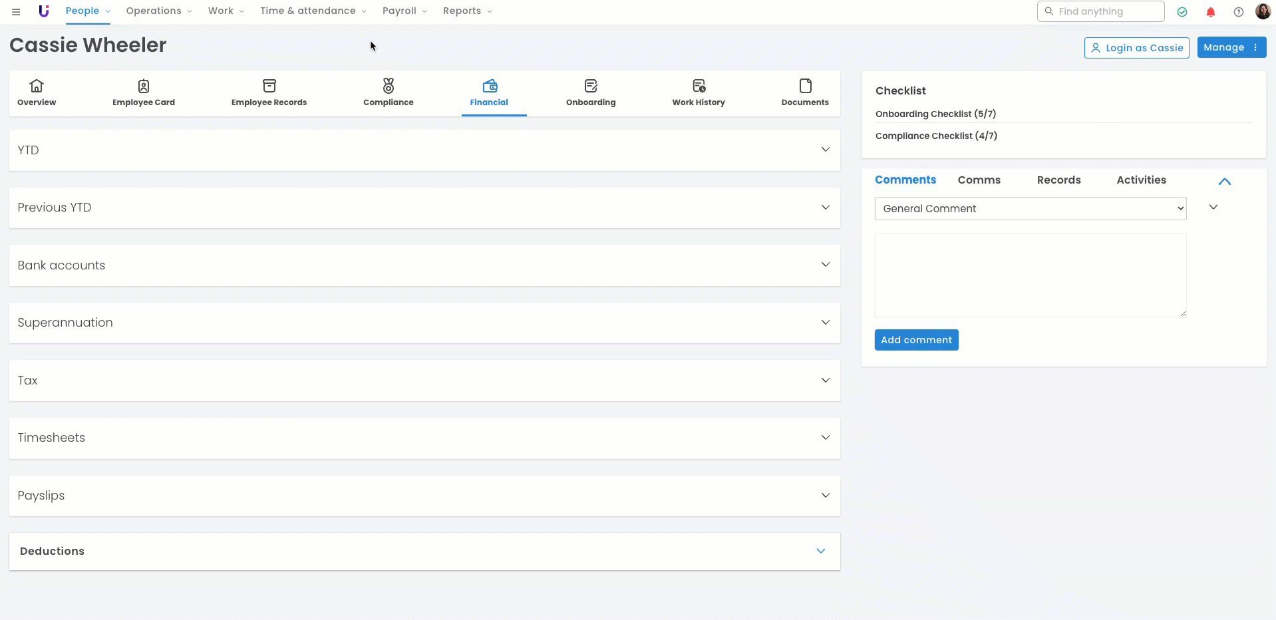
Task: Open the hamburger navigation menu
Action: 16,11
